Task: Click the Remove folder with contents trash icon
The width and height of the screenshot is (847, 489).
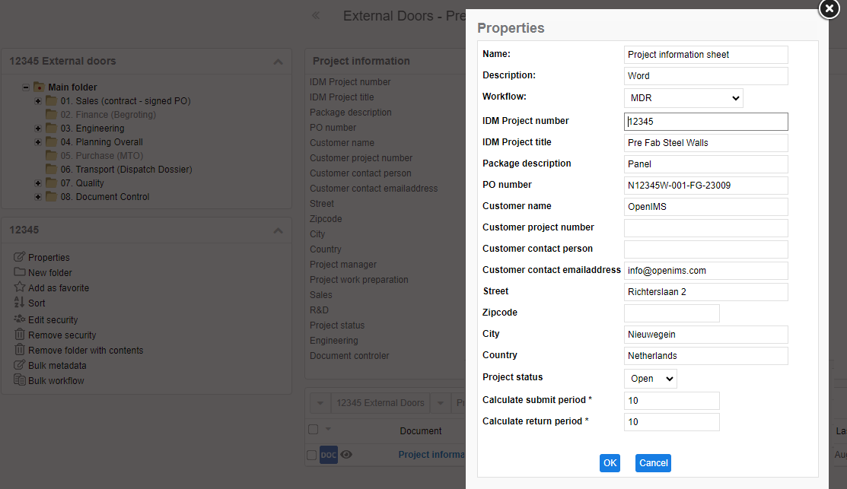Action: coord(20,350)
